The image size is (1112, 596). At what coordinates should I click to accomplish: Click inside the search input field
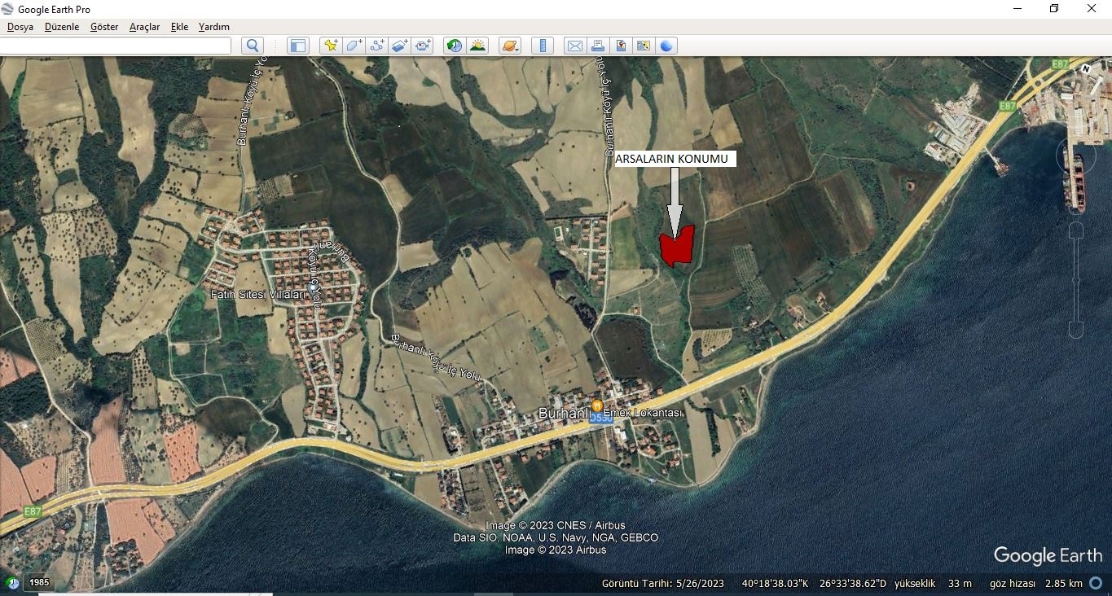click(x=115, y=46)
